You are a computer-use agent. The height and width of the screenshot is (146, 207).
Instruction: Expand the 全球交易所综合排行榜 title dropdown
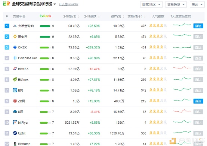coord(55,4)
